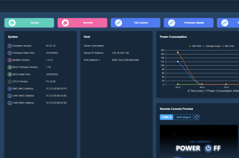Click the Remote Console Preview title

[x=176, y=109]
